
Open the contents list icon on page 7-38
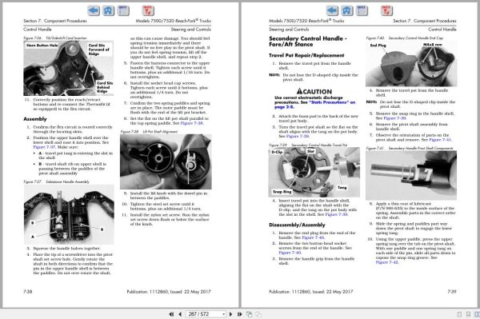(123, 10)
